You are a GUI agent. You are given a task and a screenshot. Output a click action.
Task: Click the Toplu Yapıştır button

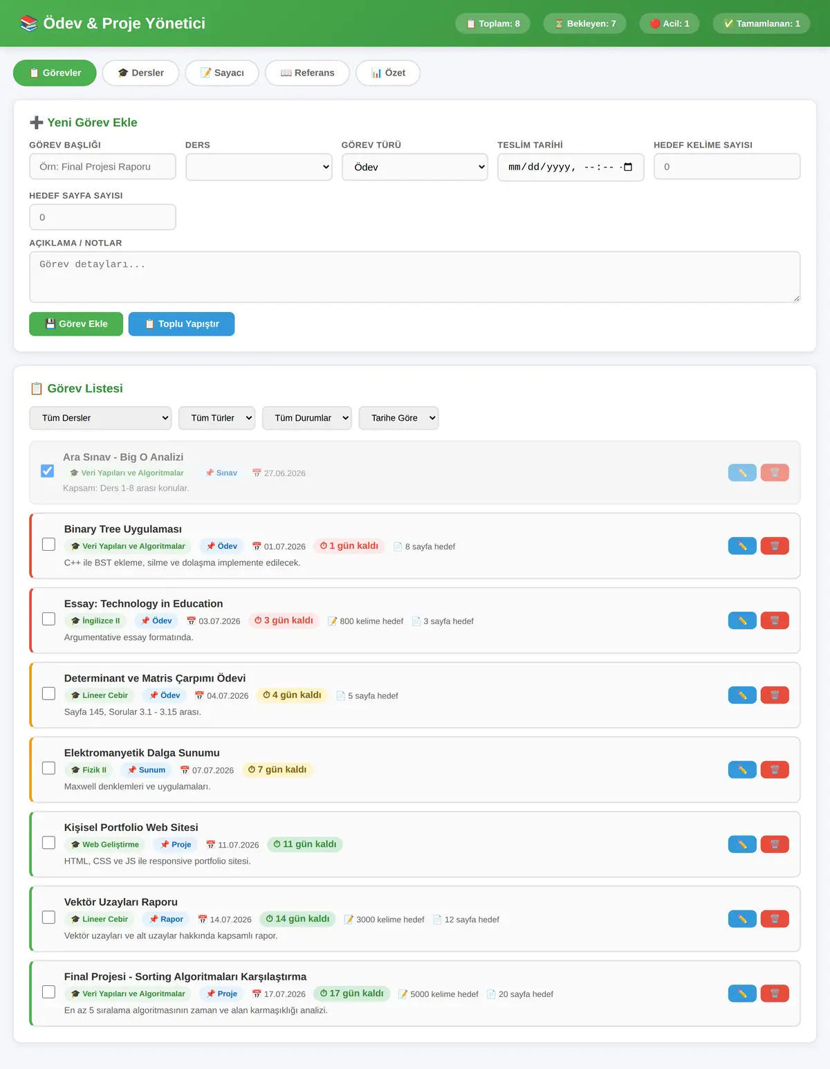[x=181, y=324]
